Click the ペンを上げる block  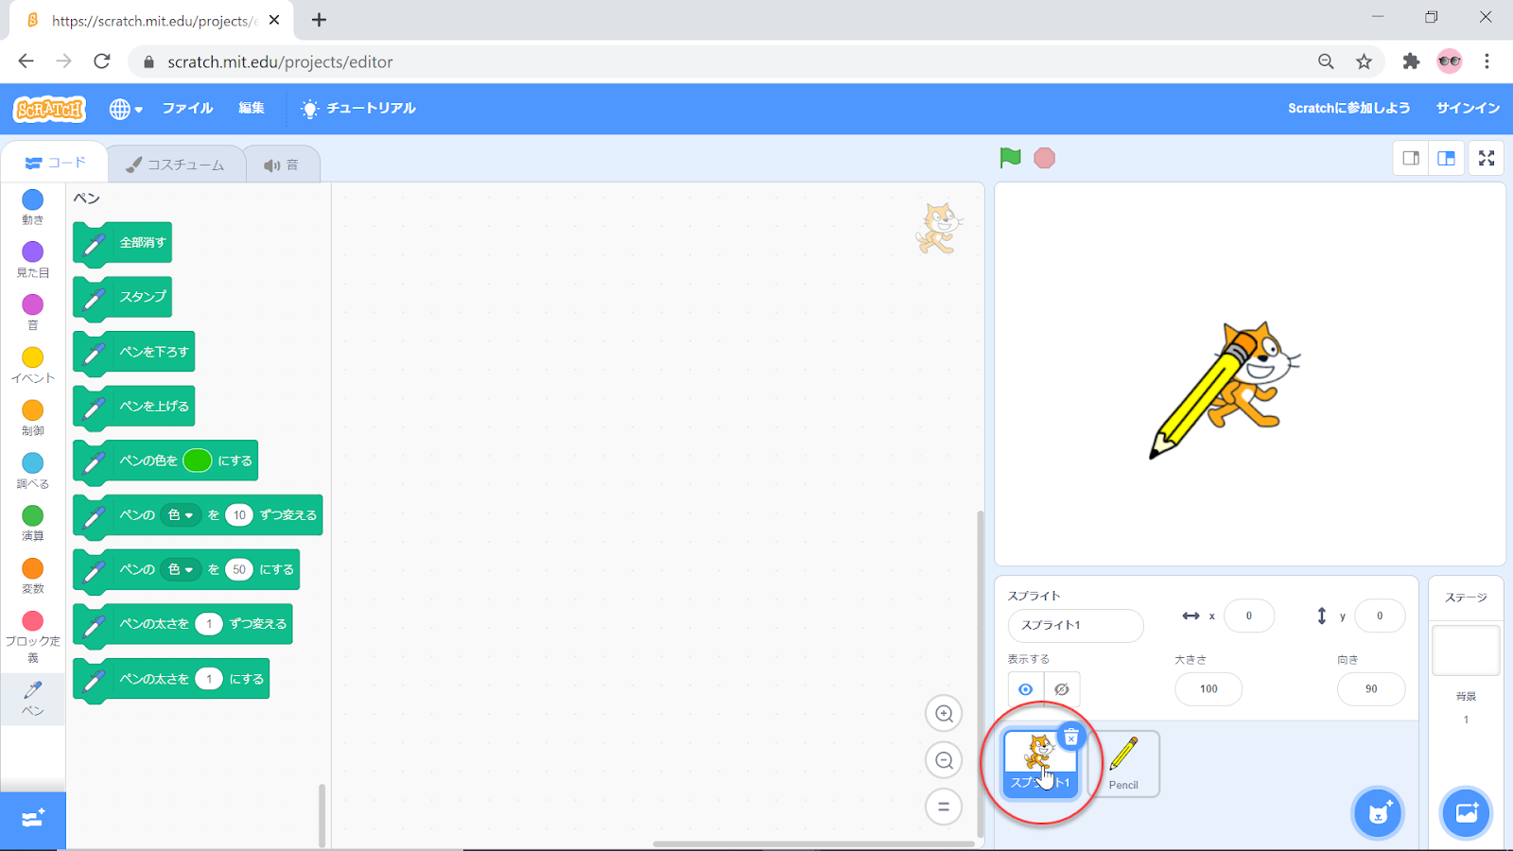click(x=134, y=407)
